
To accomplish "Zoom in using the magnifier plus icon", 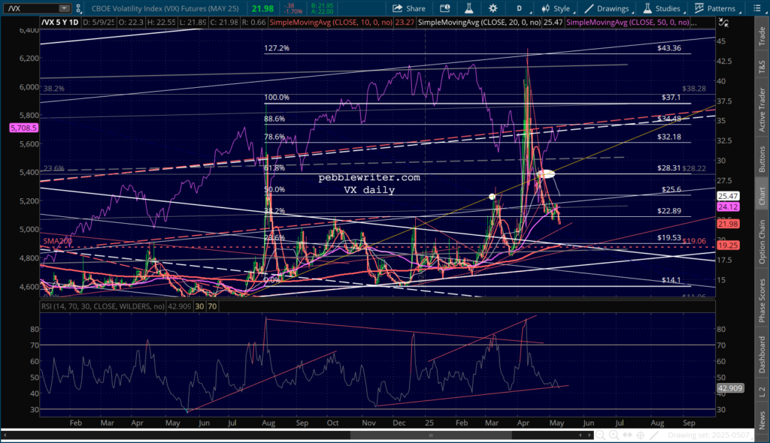I will (614, 435).
